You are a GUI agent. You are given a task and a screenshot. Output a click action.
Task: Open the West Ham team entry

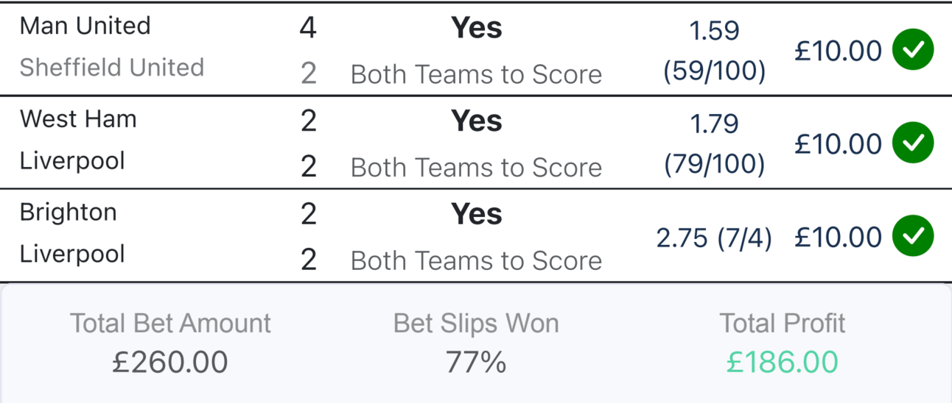78,119
